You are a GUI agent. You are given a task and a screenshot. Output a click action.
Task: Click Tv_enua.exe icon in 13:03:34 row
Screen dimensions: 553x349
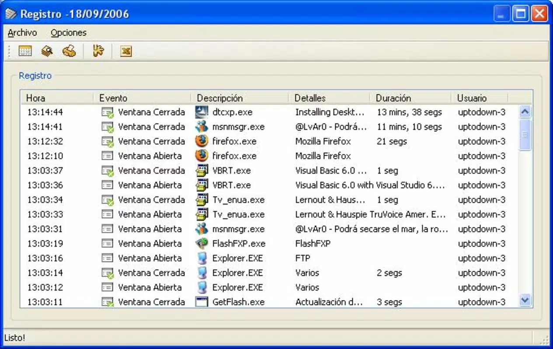(x=202, y=200)
